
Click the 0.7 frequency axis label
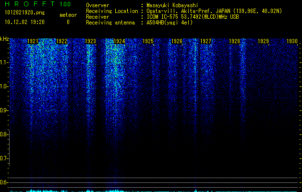coord(4,158)
